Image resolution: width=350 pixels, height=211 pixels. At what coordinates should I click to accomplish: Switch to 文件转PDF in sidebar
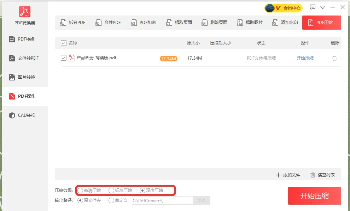(x=25, y=58)
